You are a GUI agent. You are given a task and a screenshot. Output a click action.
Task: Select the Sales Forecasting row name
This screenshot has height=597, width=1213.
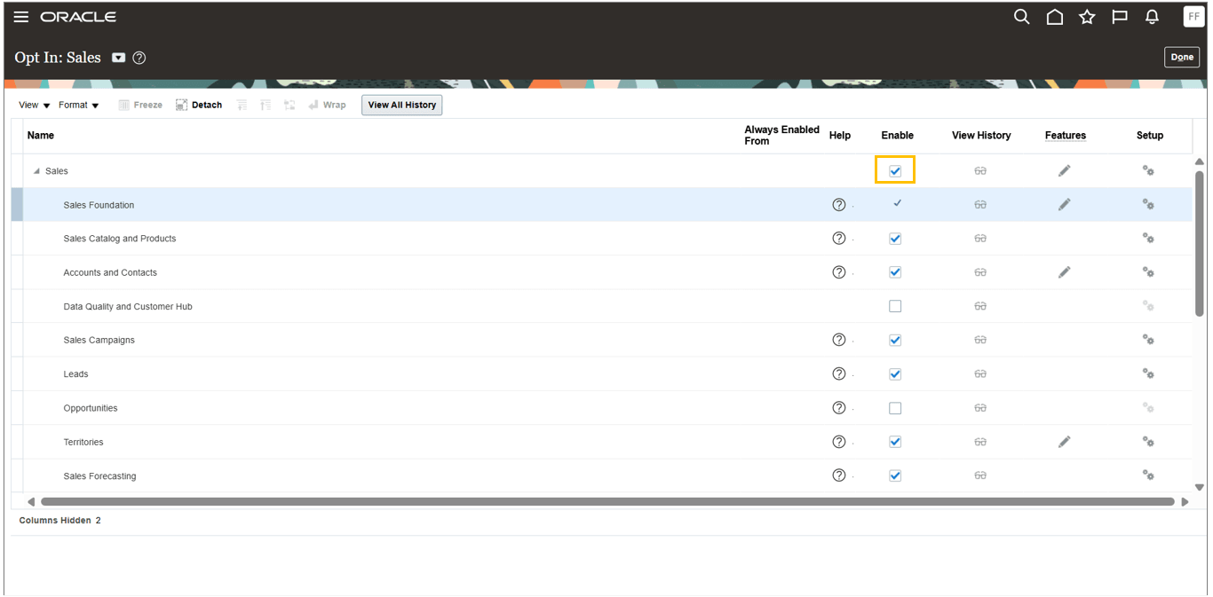99,476
